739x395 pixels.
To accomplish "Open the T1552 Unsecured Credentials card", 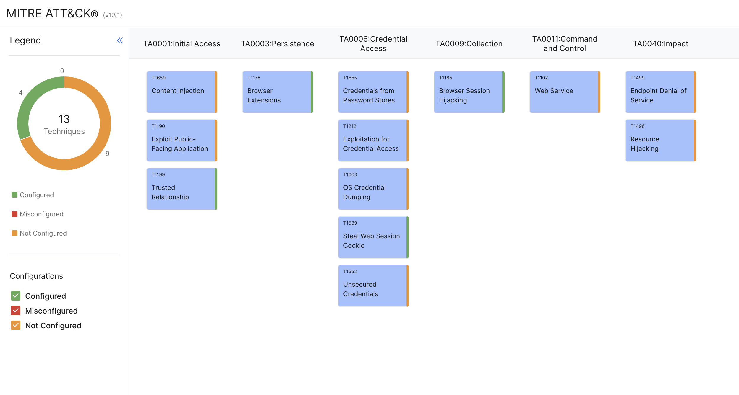I will (373, 285).
